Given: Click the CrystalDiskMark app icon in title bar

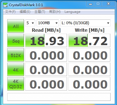Looking at the screenshot, I should (5, 5).
